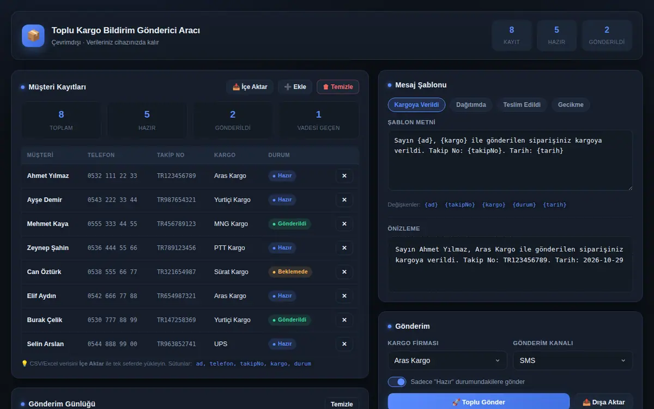Viewport: 654px width, 409px height.
Task: Toggle the 'Sadece Hazır' send-only switch
Action: coord(397,382)
